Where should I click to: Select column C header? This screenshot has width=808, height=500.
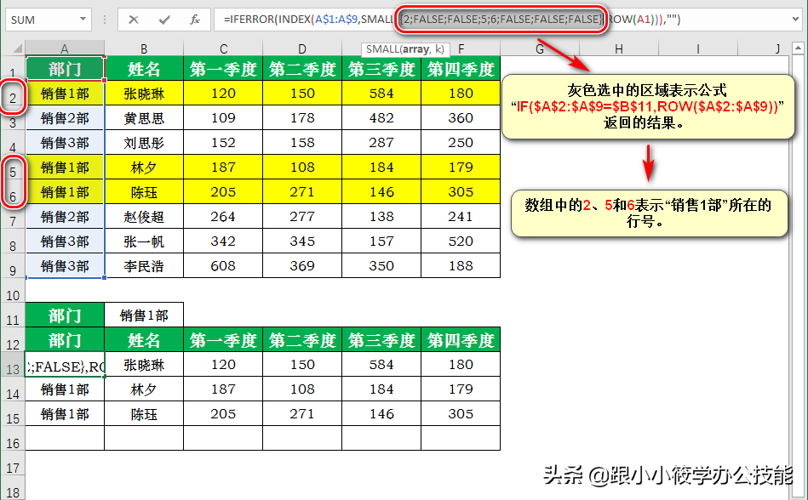(x=223, y=48)
